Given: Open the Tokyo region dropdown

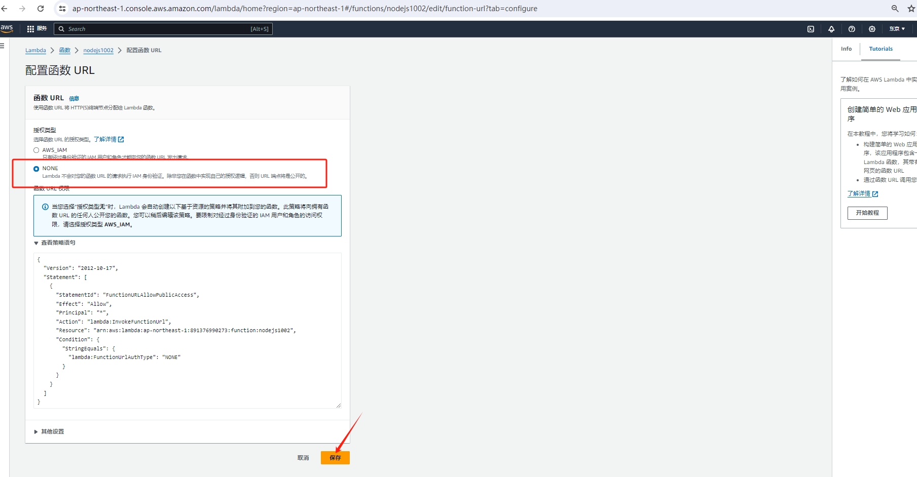Looking at the screenshot, I should click(x=897, y=29).
